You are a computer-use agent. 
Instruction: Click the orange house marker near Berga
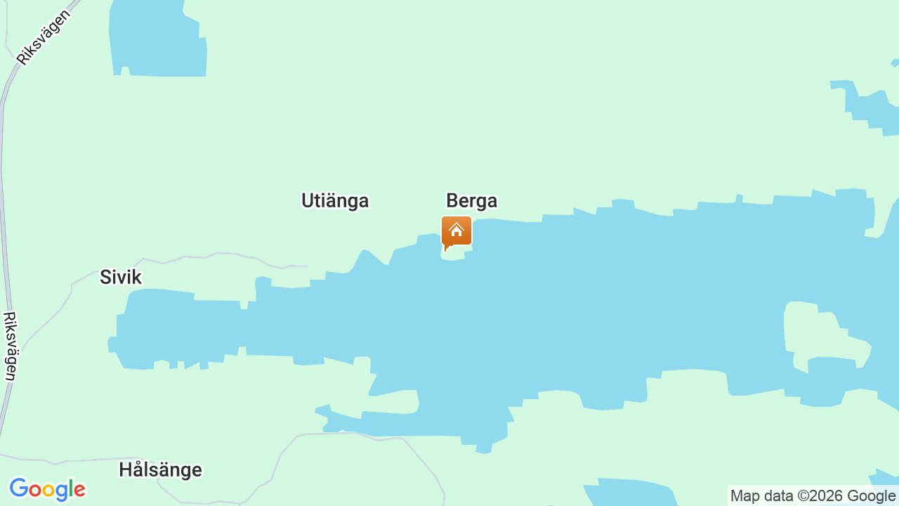click(457, 233)
